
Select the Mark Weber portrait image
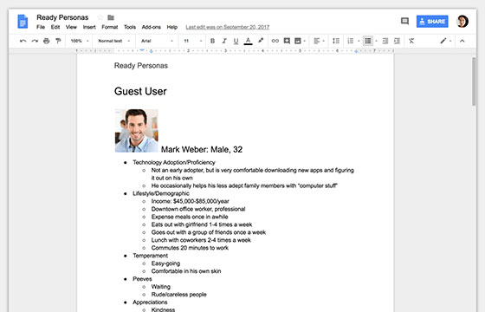coord(137,131)
